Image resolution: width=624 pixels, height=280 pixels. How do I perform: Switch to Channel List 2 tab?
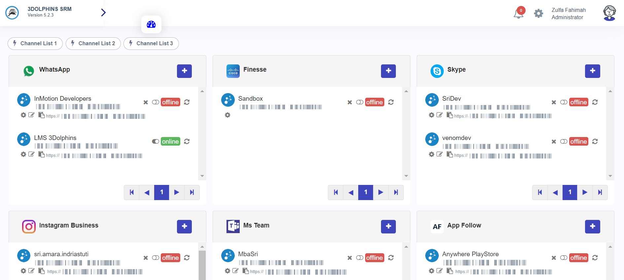[93, 44]
